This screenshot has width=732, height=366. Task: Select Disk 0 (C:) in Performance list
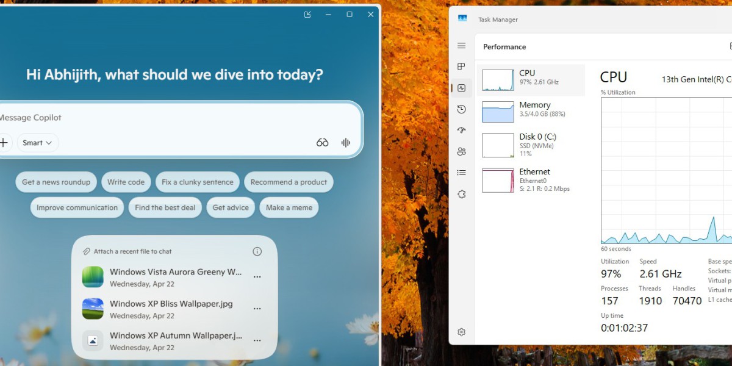coord(531,145)
